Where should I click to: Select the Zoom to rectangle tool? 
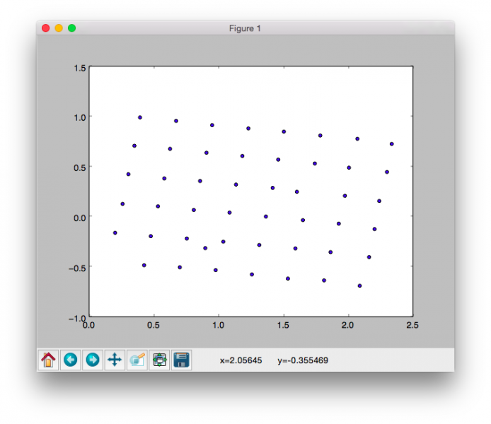pyautogui.click(x=137, y=360)
